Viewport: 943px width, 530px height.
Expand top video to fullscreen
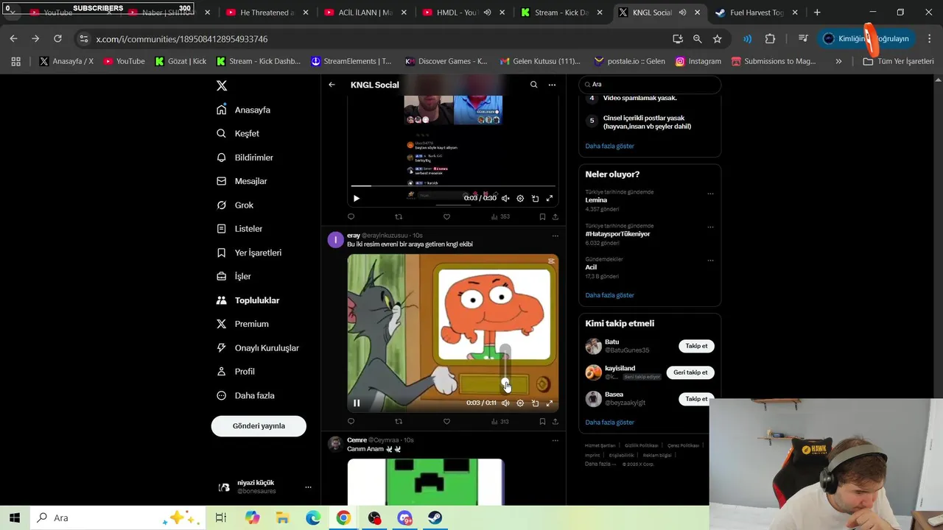pos(549,198)
